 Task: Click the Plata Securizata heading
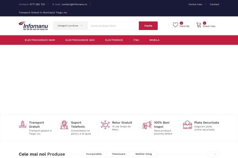(207, 122)
